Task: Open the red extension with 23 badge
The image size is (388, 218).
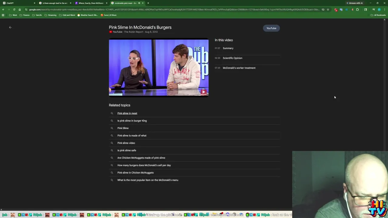Action: tap(336, 10)
